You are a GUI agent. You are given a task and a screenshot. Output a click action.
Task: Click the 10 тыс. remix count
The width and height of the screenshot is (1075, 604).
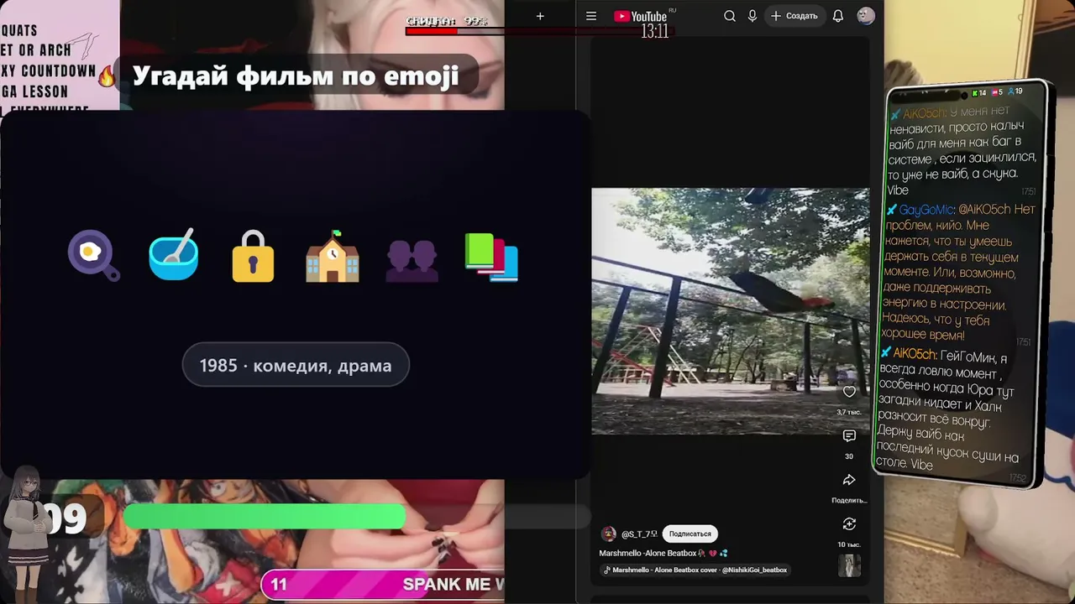tap(849, 544)
